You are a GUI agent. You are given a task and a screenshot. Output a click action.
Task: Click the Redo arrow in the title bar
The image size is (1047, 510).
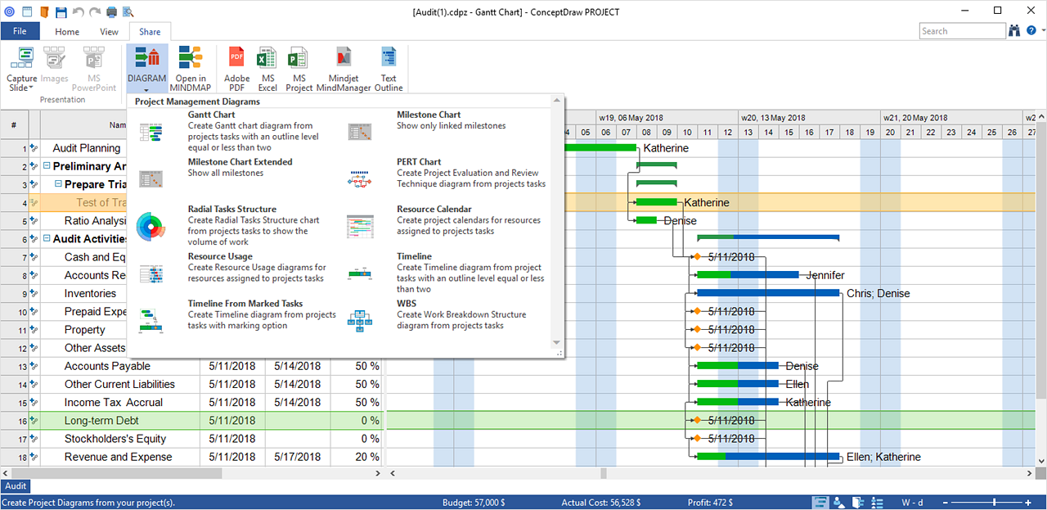coord(94,11)
